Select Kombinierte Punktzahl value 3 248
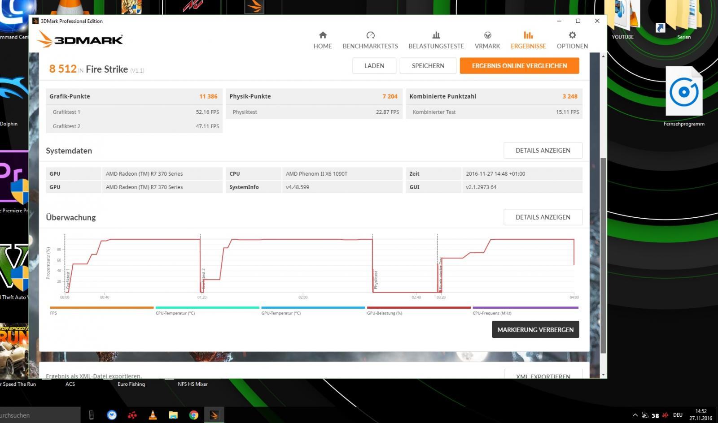This screenshot has height=423, width=718. [x=570, y=96]
